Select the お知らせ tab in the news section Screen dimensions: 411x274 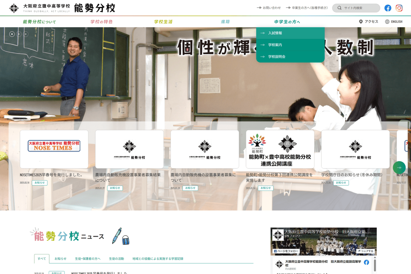[x=61, y=258]
